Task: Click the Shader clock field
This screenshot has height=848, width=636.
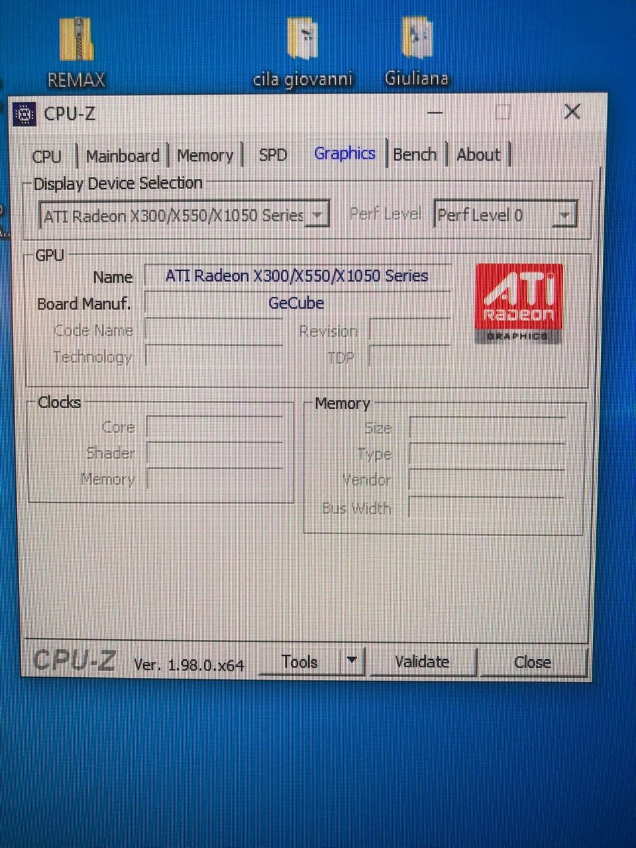Action: click(214, 453)
